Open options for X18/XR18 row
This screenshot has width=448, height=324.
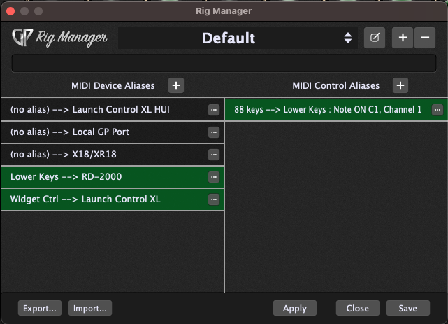coord(214,155)
